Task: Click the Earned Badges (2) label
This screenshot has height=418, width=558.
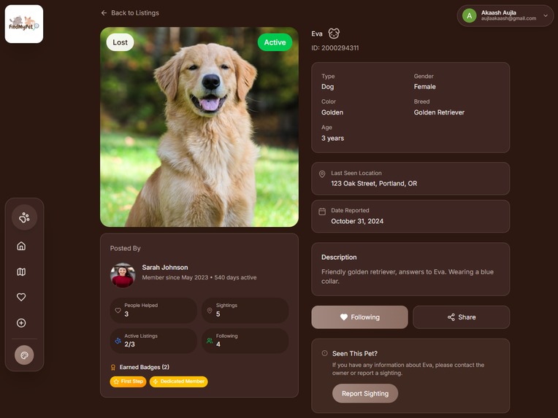Action: click(x=145, y=367)
